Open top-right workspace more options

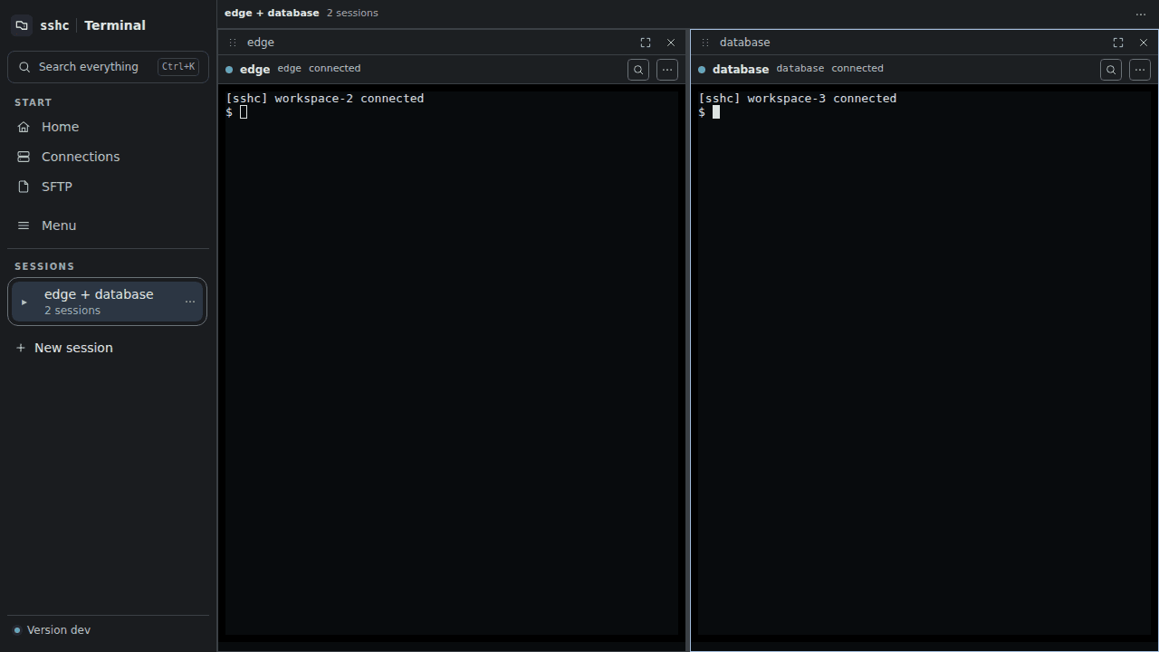coord(1141,14)
